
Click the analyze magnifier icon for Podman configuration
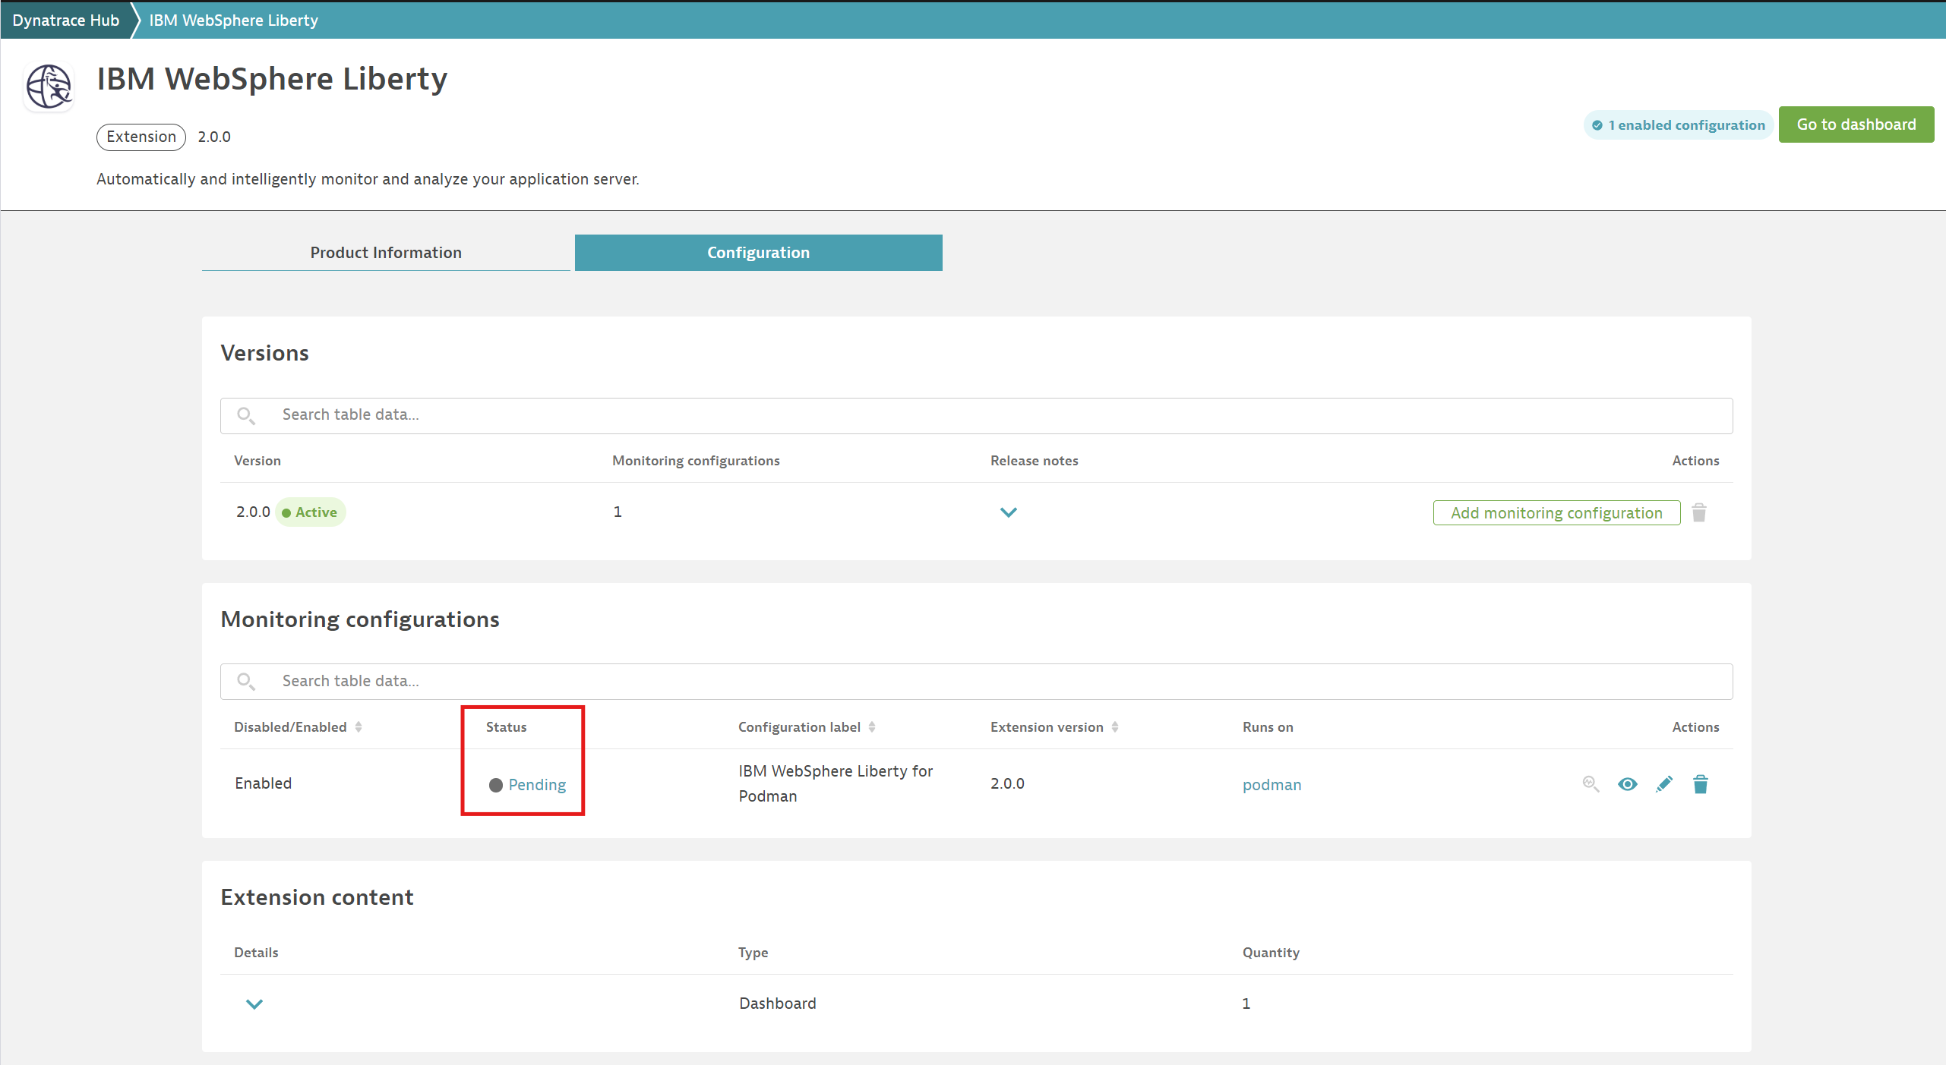[1591, 784]
